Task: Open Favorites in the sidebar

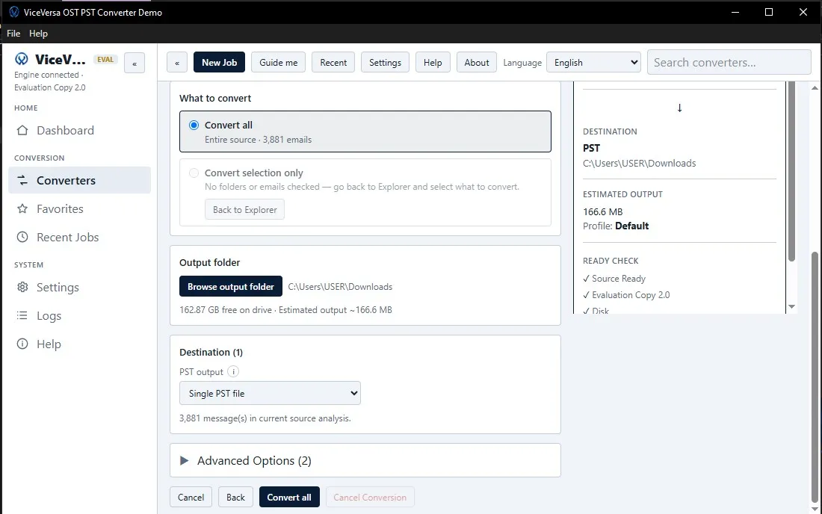Action: pos(80,208)
